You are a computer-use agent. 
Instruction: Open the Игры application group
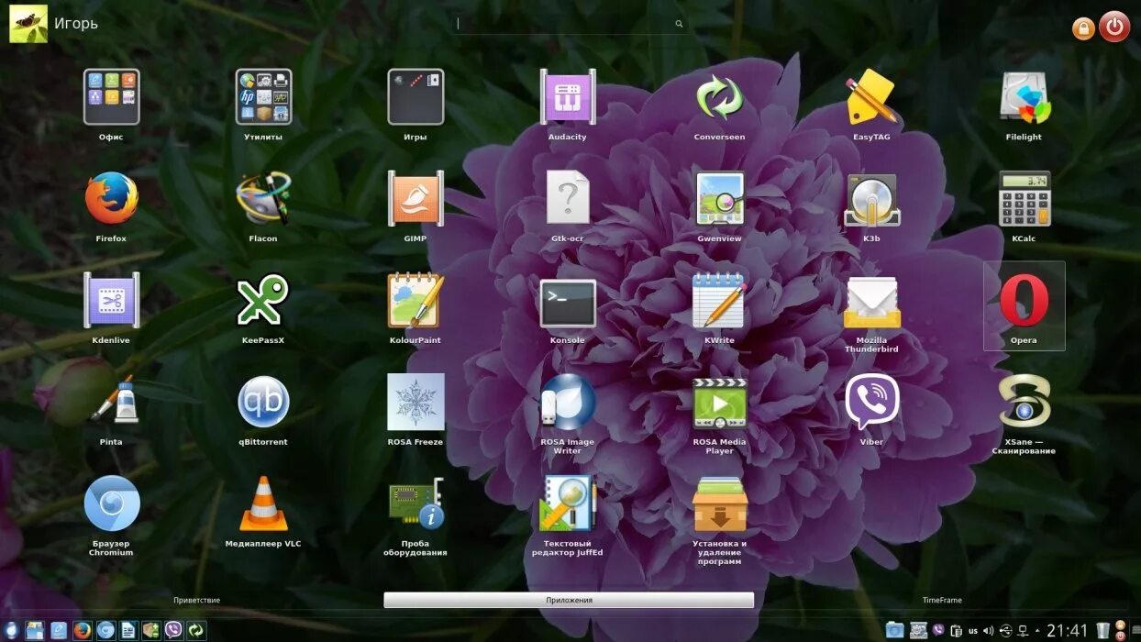pyautogui.click(x=415, y=97)
